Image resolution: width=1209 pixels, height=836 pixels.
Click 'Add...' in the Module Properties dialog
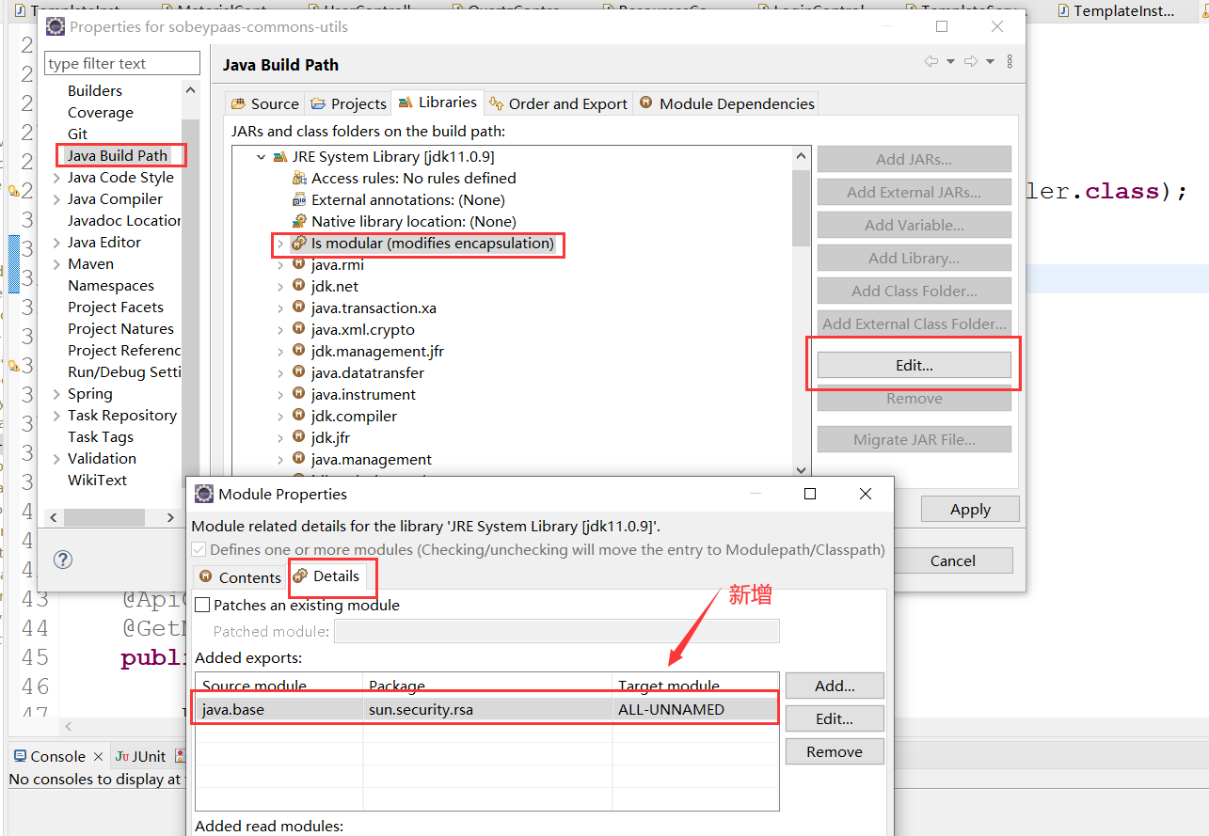834,686
